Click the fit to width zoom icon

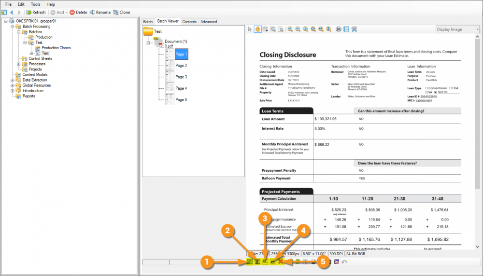[321, 29]
